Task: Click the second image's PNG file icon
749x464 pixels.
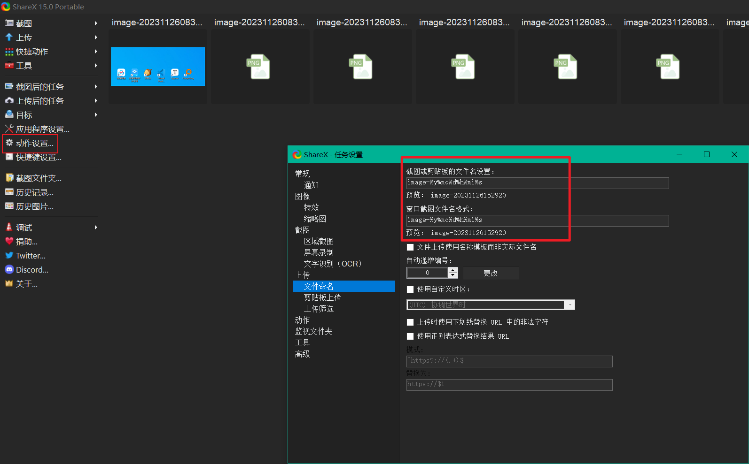Action: (258, 67)
